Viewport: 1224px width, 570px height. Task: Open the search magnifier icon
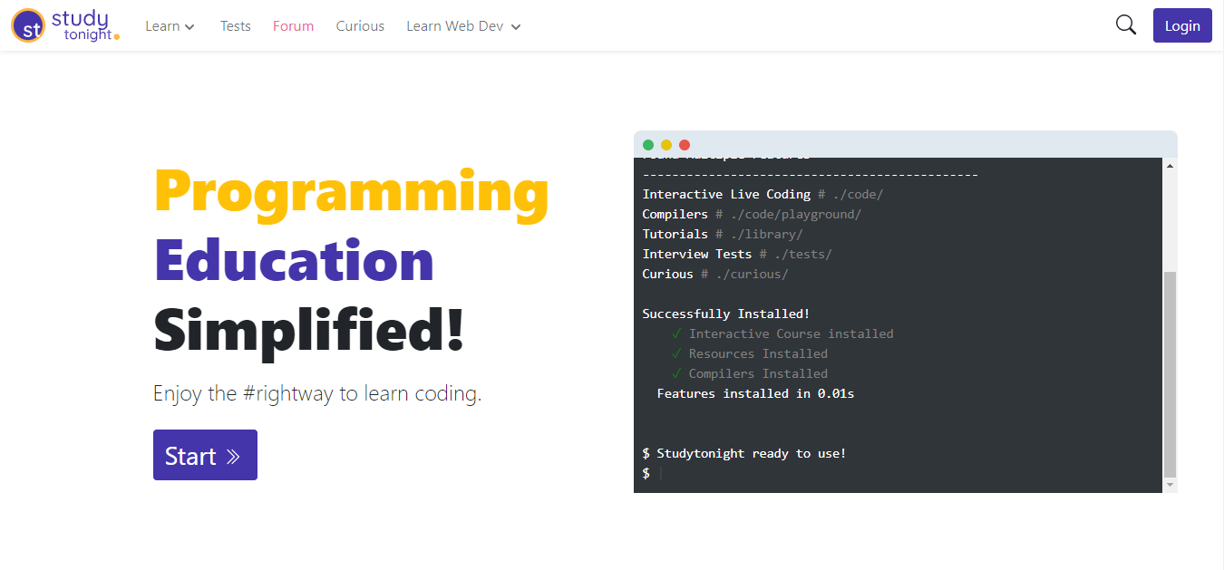pyautogui.click(x=1125, y=25)
